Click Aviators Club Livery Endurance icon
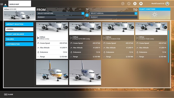Viewport: 174px width, 98px height. [137, 52]
